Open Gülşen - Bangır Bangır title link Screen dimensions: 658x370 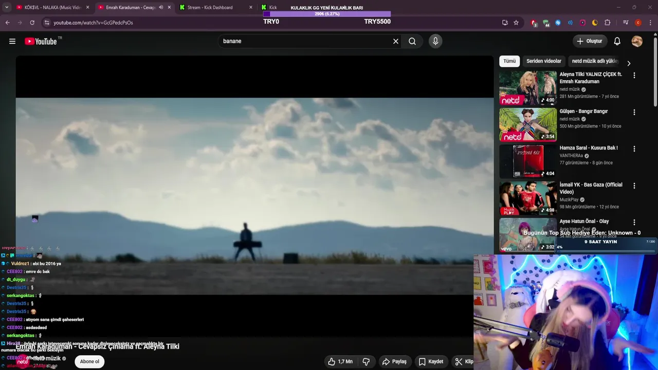(x=583, y=112)
